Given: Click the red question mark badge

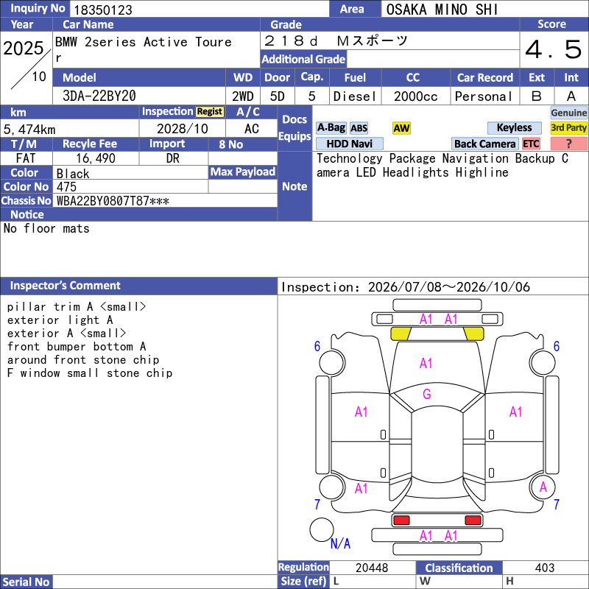Looking at the screenshot, I should 568,144.
